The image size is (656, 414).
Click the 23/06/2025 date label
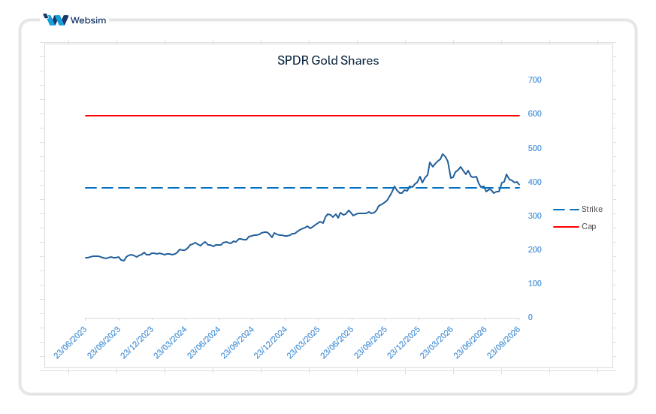point(337,343)
